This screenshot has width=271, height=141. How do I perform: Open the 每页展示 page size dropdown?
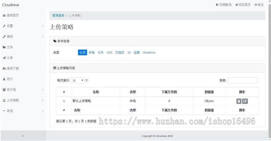pos(77,80)
